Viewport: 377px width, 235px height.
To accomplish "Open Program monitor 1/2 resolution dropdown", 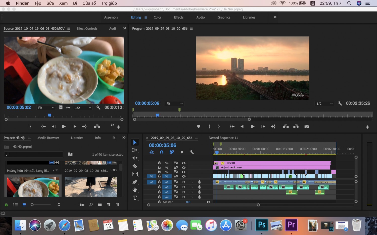I will point(324,104).
